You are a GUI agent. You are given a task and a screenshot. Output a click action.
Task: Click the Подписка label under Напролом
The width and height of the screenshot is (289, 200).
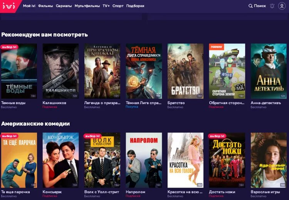(133, 196)
